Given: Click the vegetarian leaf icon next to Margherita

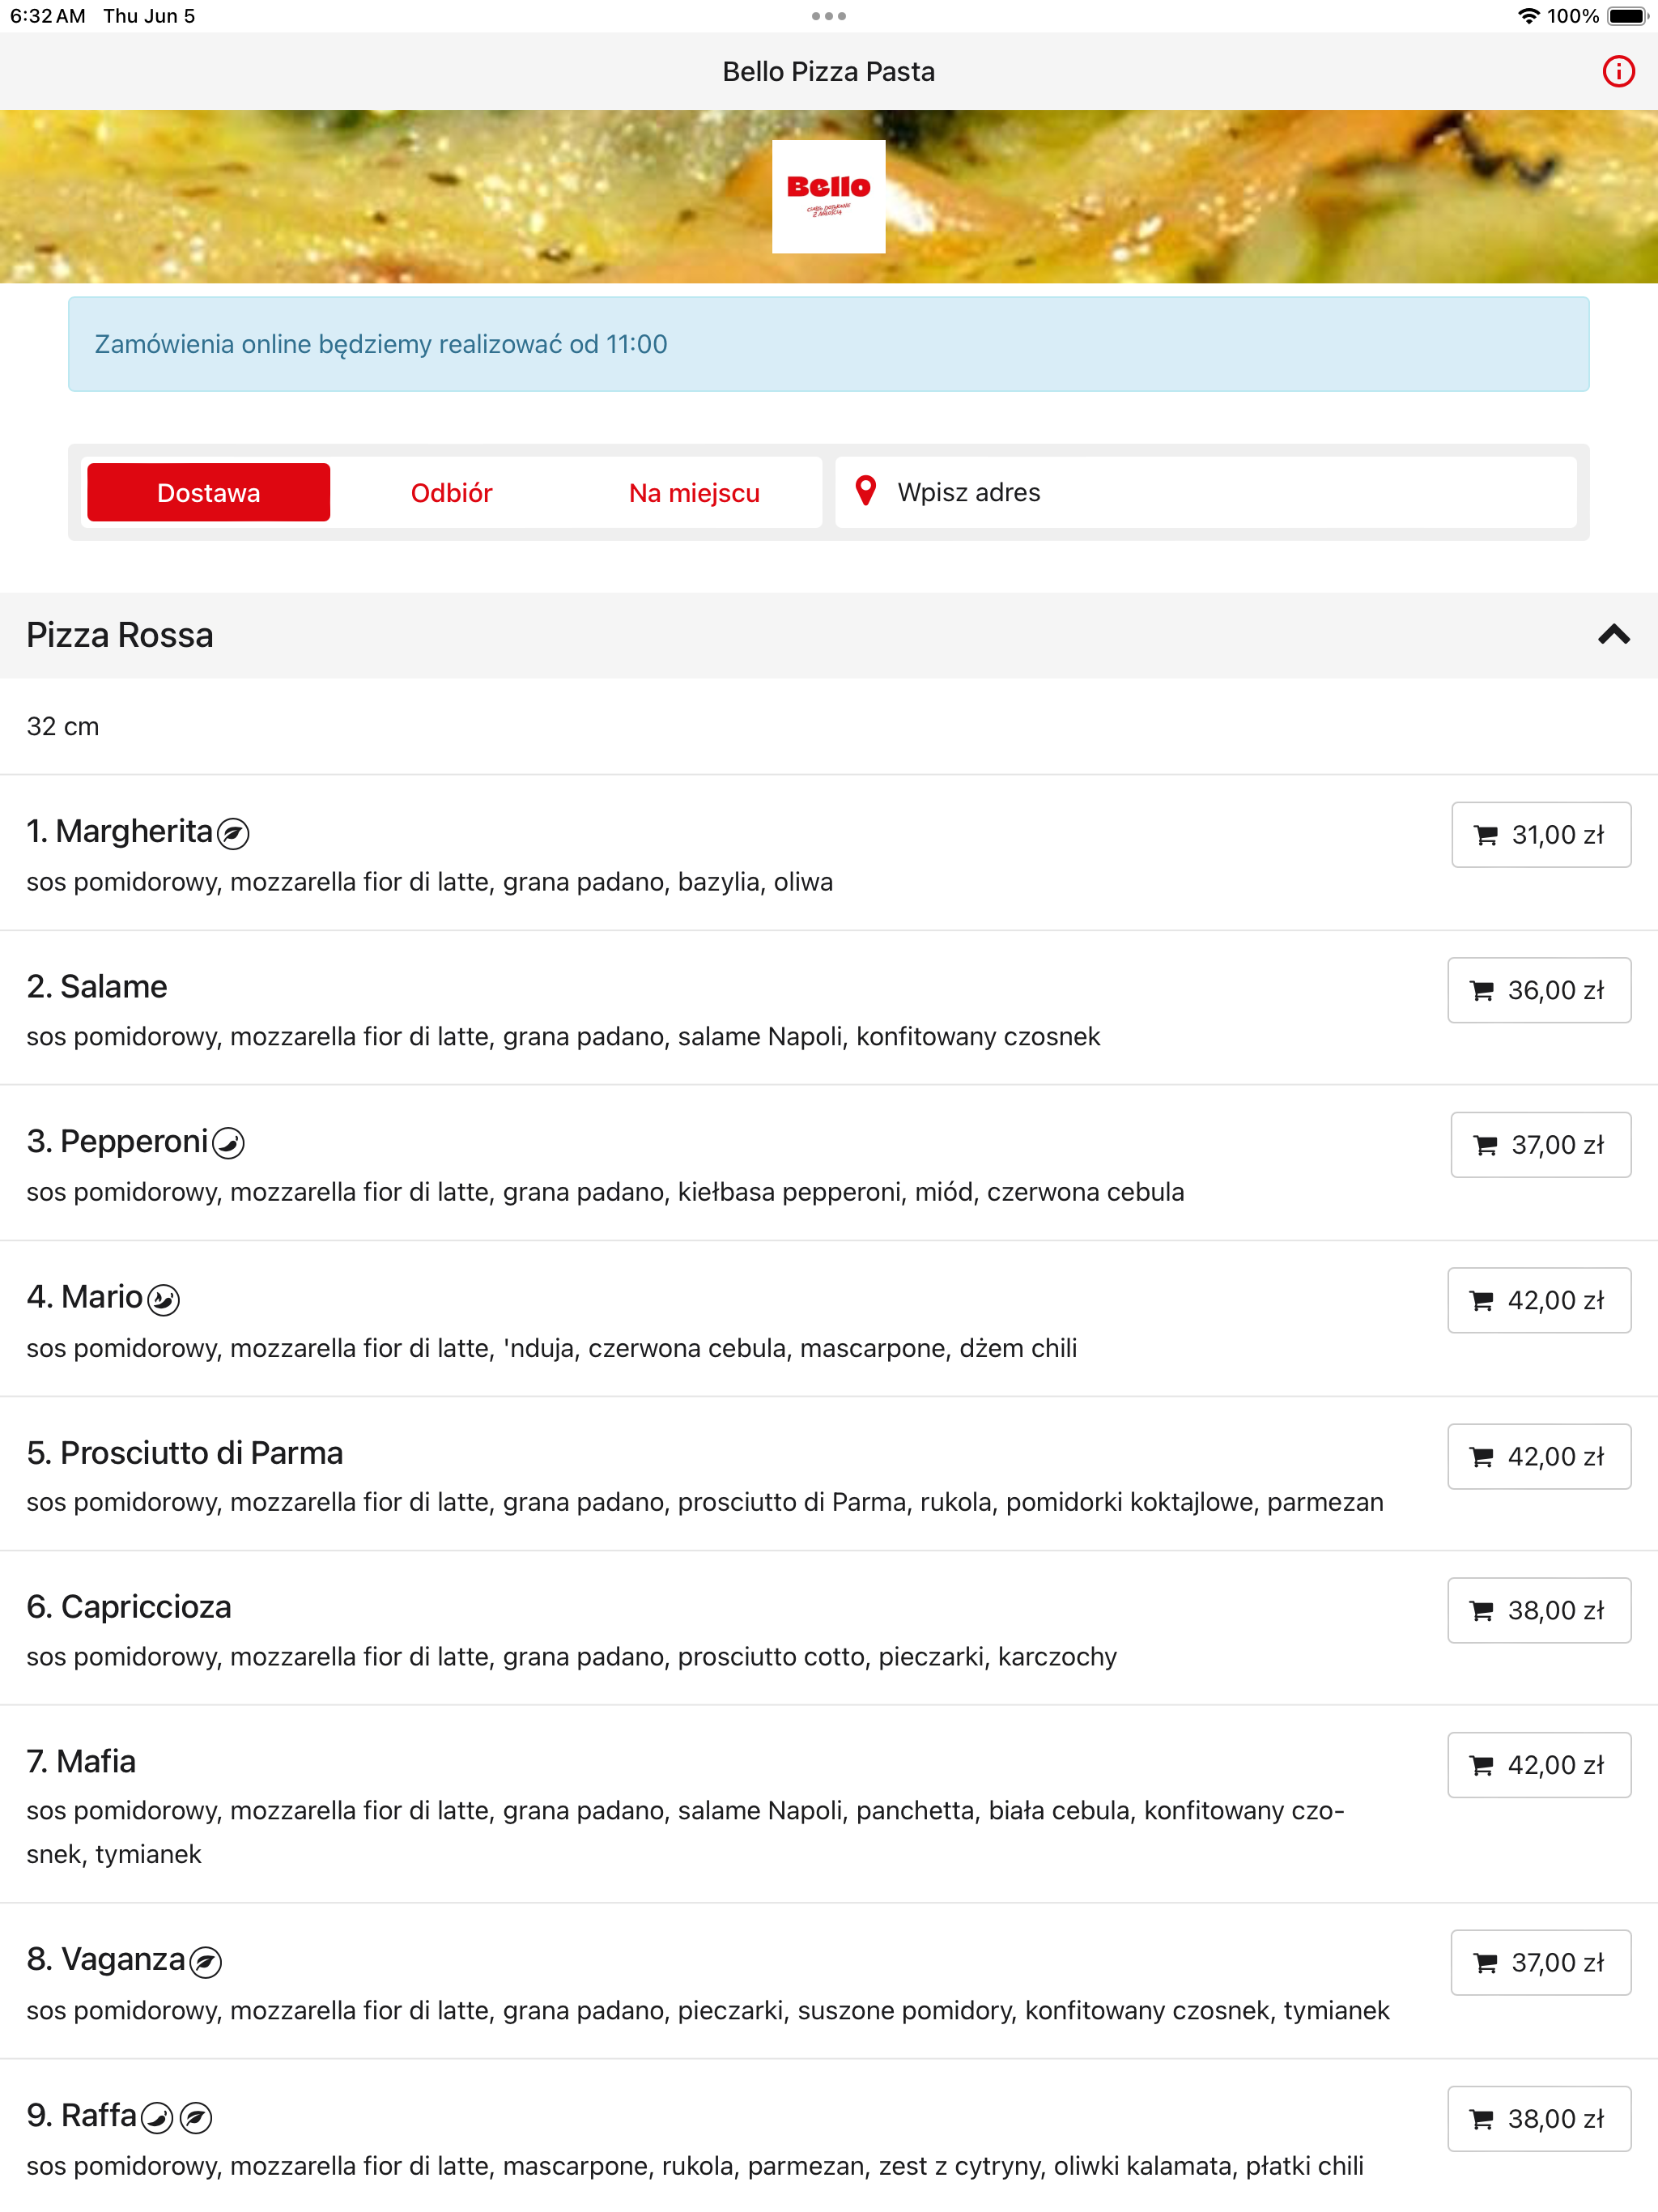Looking at the screenshot, I should pyautogui.click(x=233, y=833).
